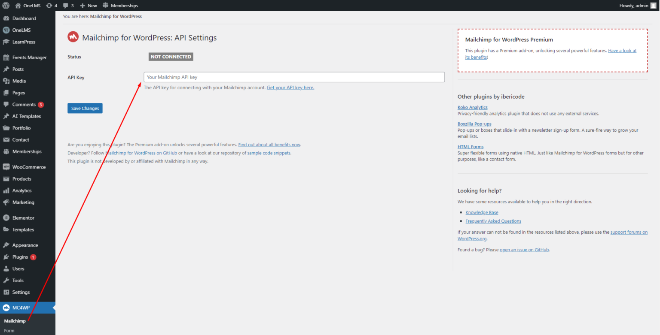
Task: Open the updates icon showing 4
Action: click(x=49, y=6)
